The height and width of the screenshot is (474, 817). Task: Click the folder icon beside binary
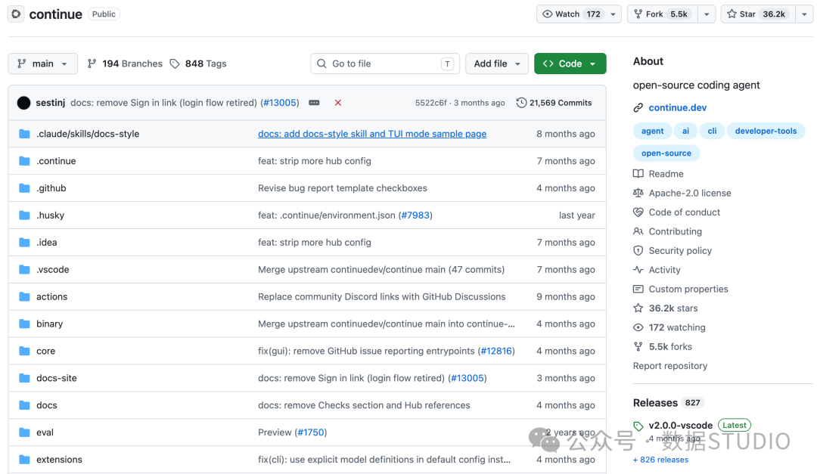click(24, 324)
